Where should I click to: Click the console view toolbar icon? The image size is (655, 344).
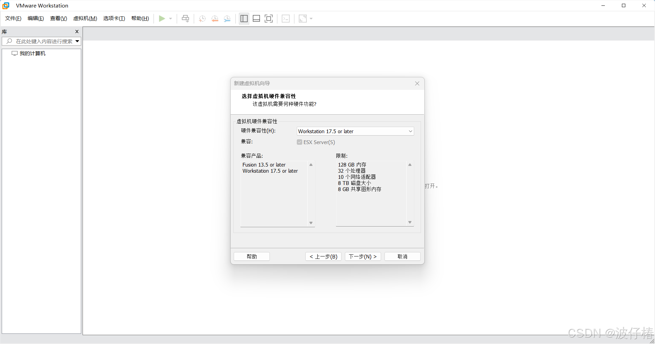pyautogui.click(x=286, y=19)
